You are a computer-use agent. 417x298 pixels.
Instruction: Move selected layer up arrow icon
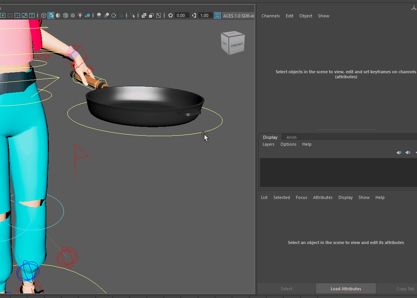(399, 153)
